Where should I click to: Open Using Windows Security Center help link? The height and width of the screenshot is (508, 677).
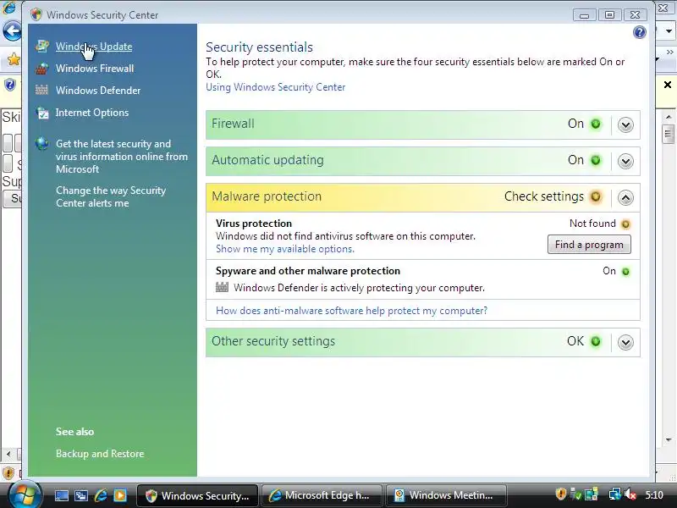[x=276, y=87]
